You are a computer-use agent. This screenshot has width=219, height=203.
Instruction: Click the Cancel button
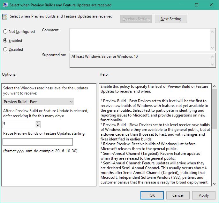178,195
